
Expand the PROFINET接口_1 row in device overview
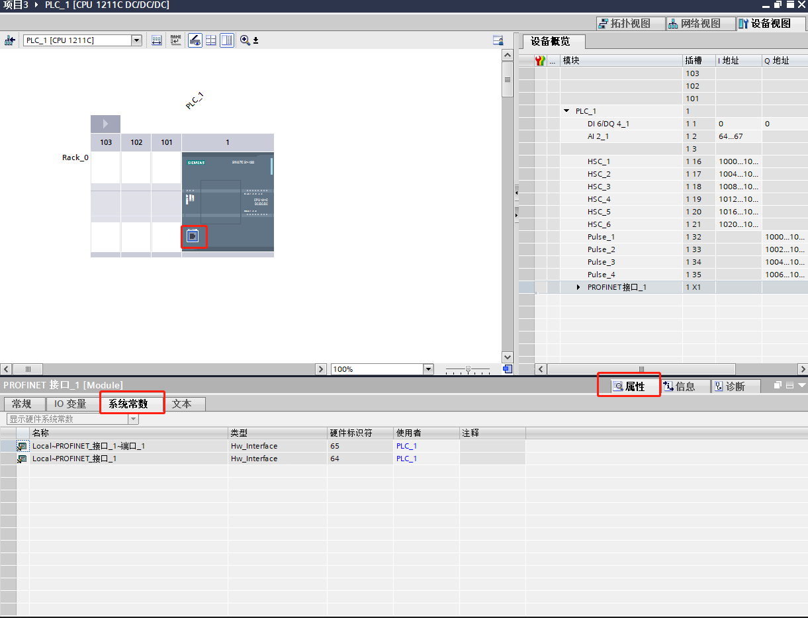pos(578,287)
